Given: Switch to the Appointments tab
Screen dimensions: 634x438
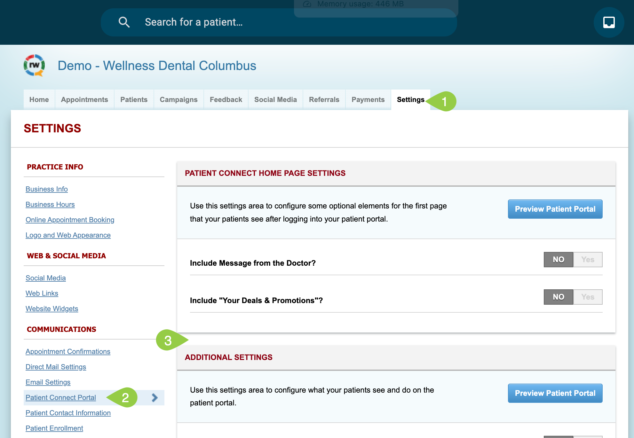Looking at the screenshot, I should (x=84, y=100).
